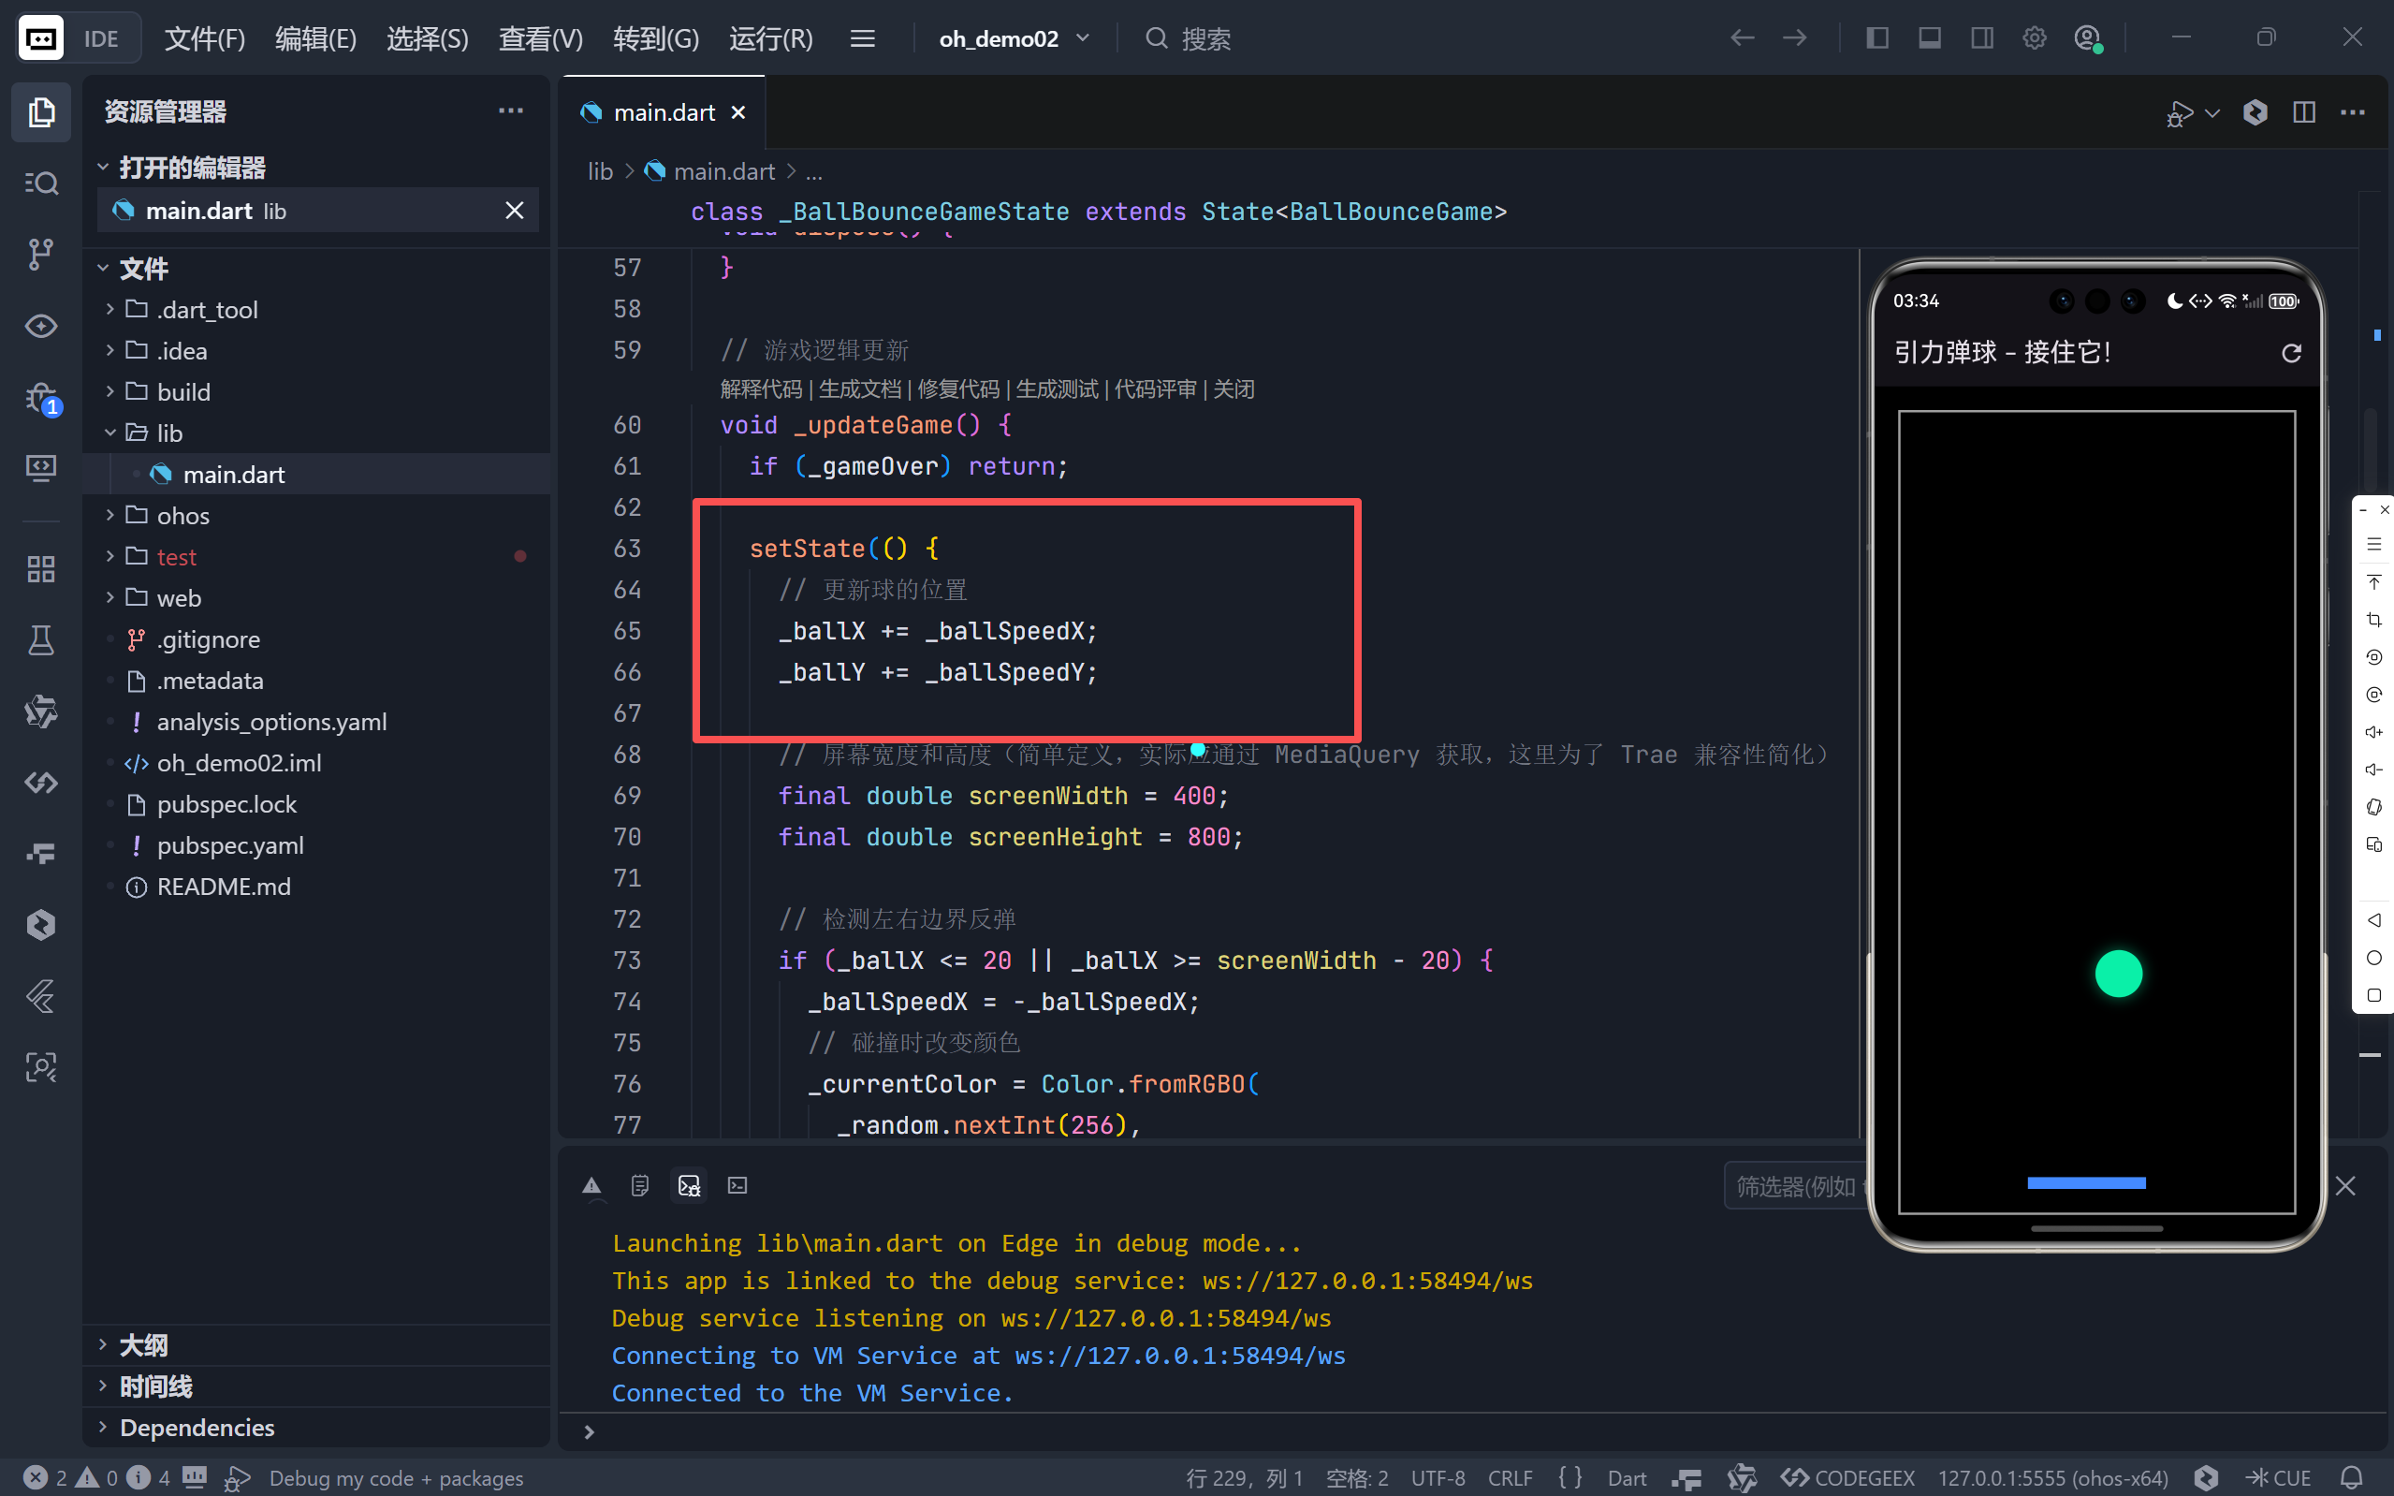2394x1496 pixels.
Task: Click the notifications bell in status bar
Action: pos(2352,1477)
